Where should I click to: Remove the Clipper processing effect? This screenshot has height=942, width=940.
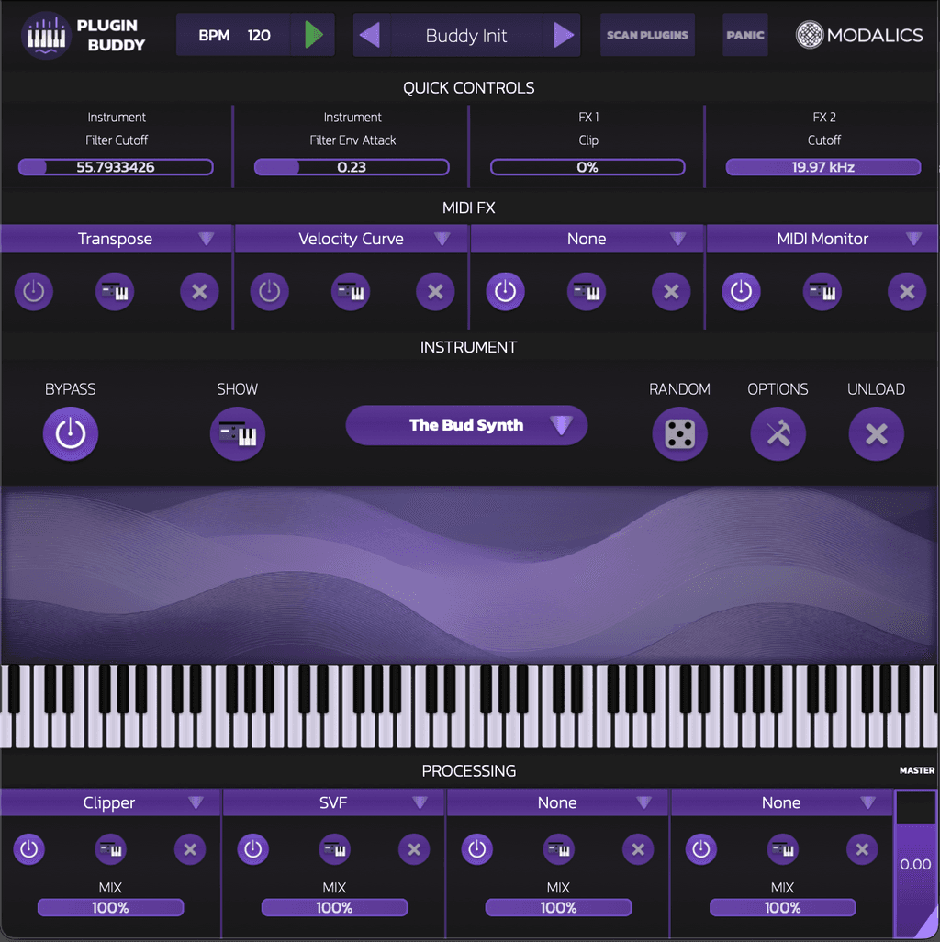pyautogui.click(x=189, y=849)
